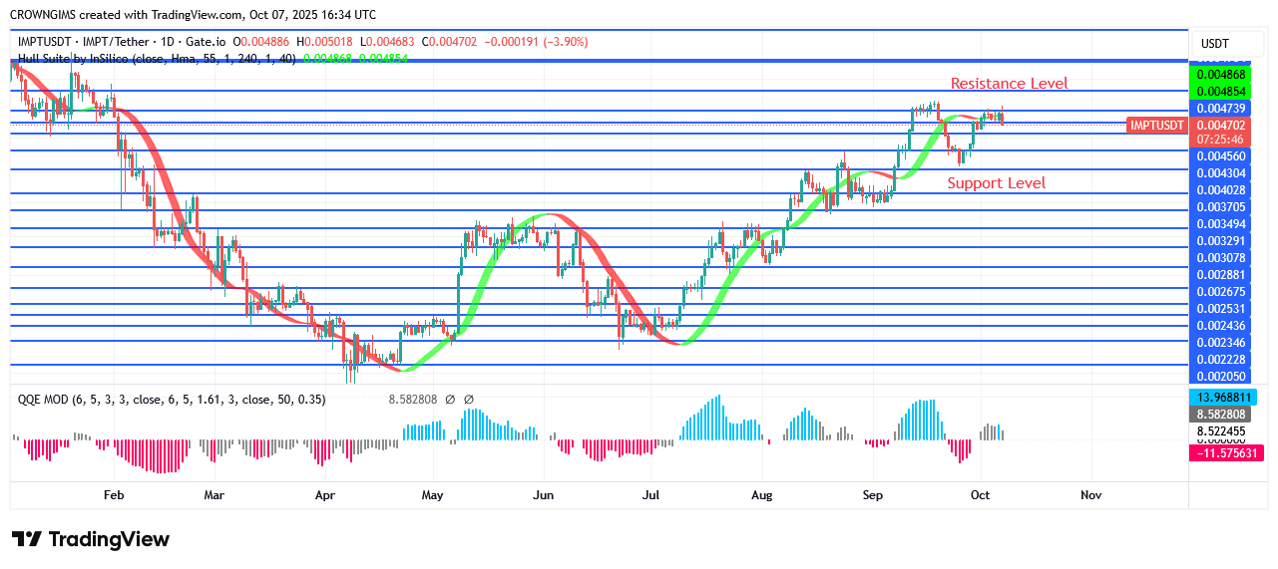Viewport: 1278px width, 569px height.
Task: Select the 0.004028 horizontal line label
Action: (1221, 189)
